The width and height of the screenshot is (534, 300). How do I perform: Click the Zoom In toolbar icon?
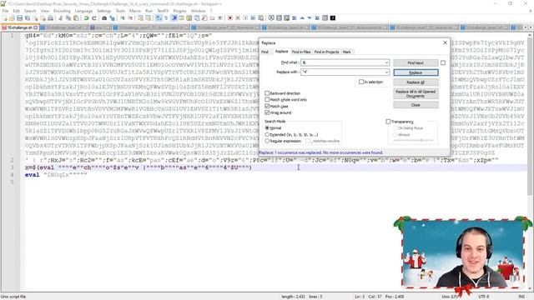123,18
